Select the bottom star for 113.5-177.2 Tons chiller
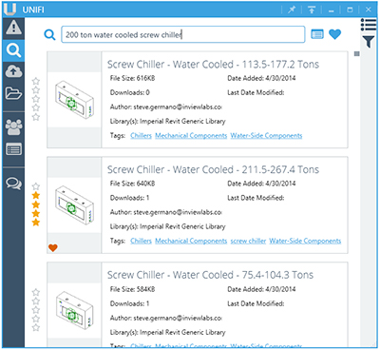 coord(36,117)
